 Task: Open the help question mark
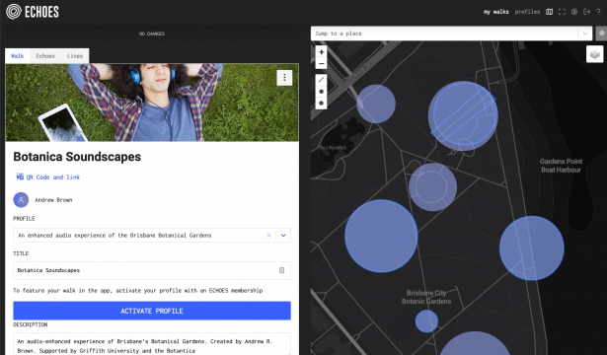tap(598, 12)
